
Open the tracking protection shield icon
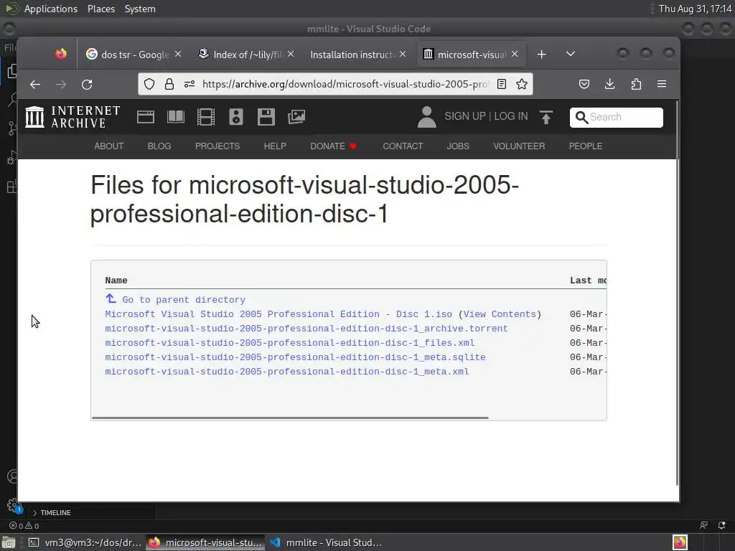pyautogui.click(x=149, y=84)
